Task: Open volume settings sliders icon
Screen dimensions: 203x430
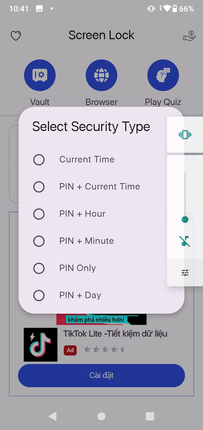Action: point(185,273)
